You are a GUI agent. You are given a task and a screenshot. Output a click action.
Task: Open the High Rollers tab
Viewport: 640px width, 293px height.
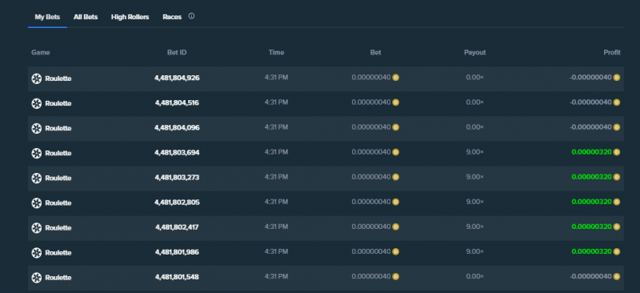(130, 17)
